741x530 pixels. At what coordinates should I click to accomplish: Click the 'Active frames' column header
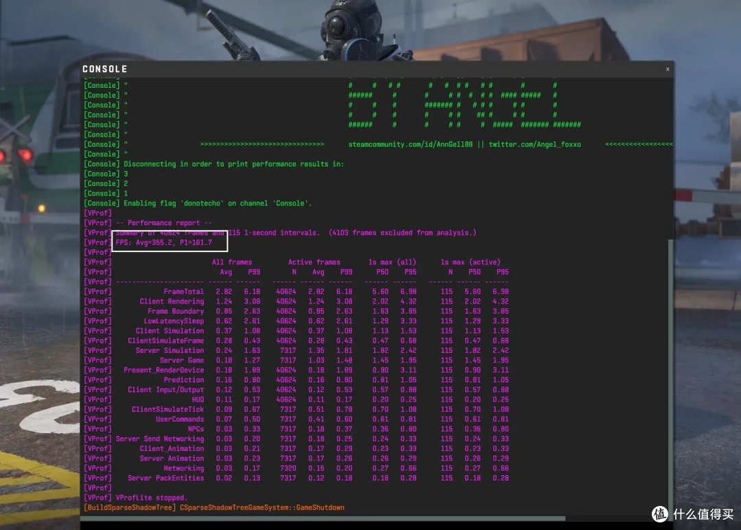(x=314, y=262)
